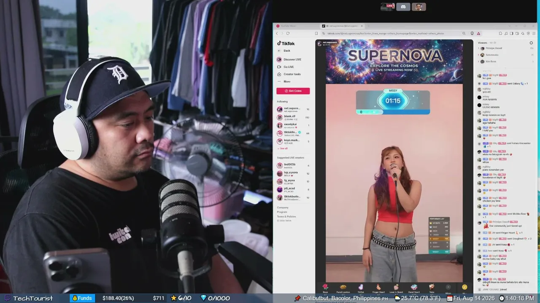
Task: Send a Taho gift
Action: click(x=432, y=288)
